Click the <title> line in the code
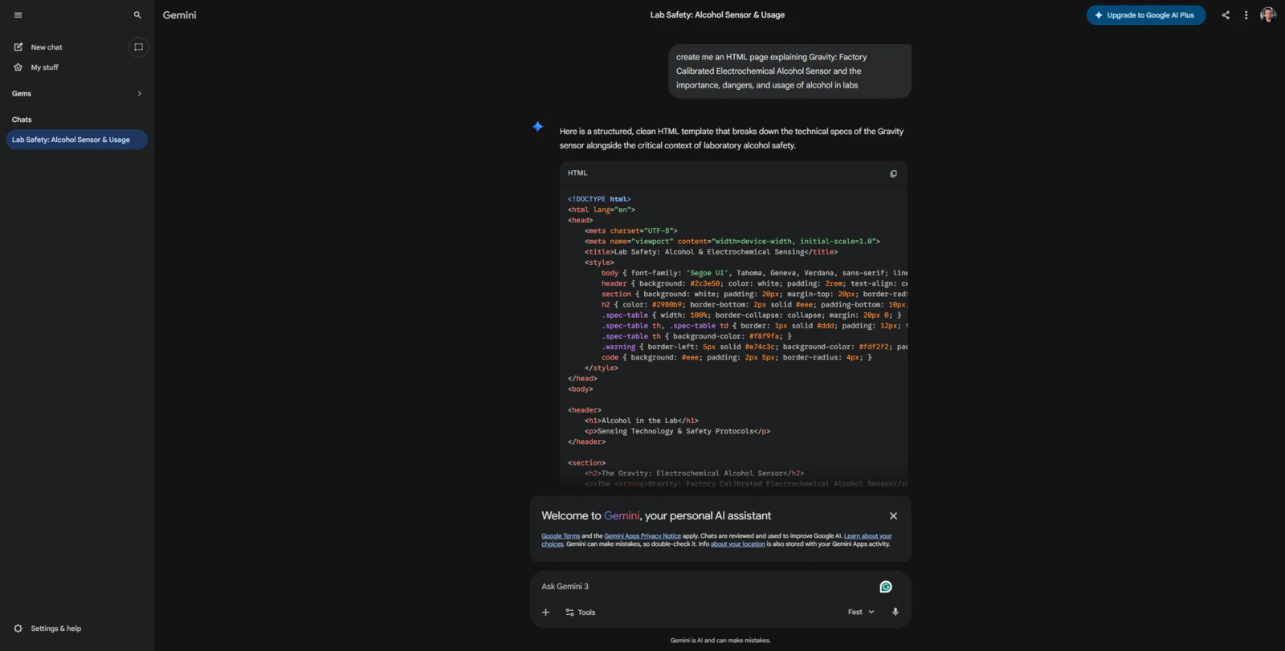 pos(711,252)
